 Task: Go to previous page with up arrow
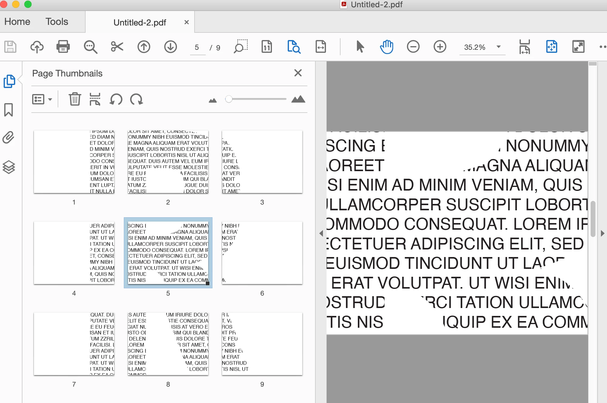click(144, 47)
